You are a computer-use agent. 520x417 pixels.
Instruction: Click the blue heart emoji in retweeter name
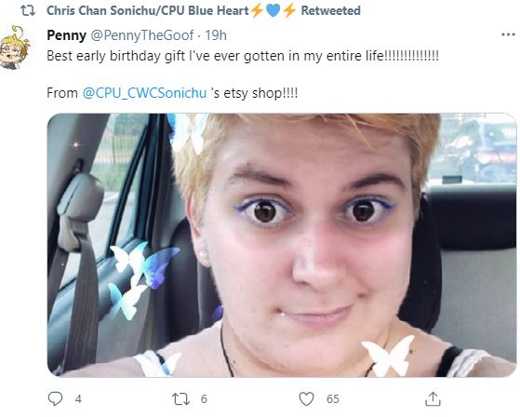click(273, 10)
